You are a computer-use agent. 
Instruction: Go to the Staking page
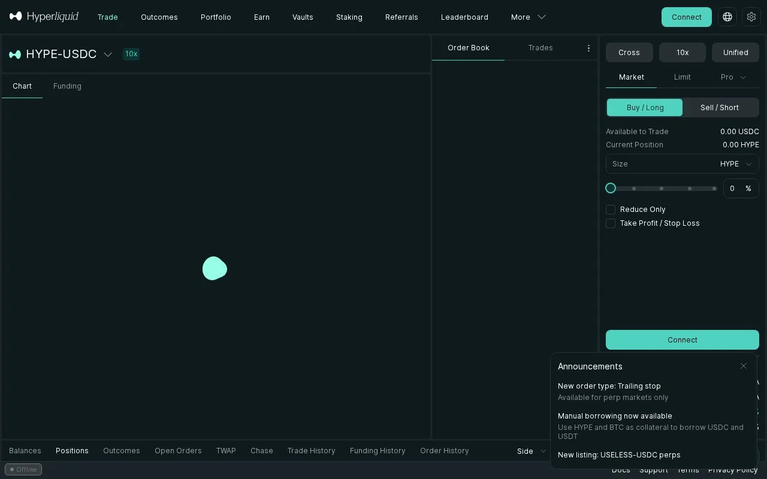tap(349, 17)
